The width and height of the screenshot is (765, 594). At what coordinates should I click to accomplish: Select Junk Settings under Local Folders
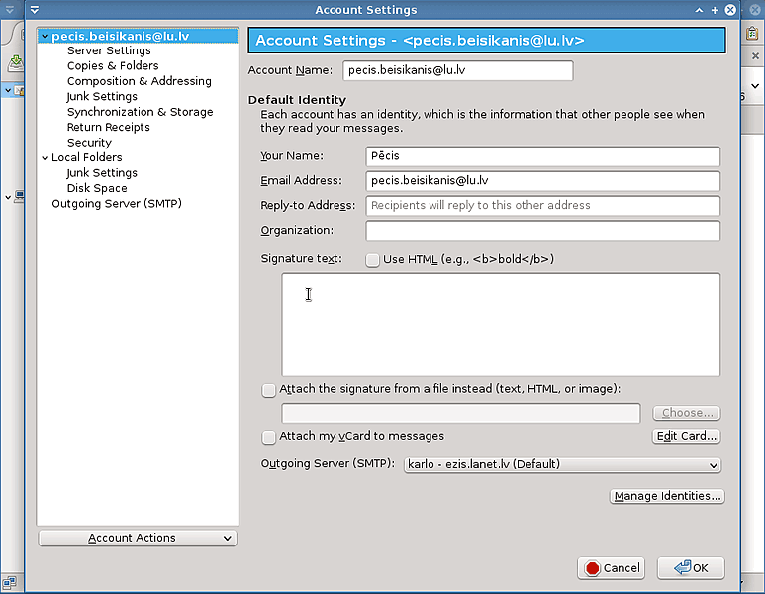click(102, 173)
